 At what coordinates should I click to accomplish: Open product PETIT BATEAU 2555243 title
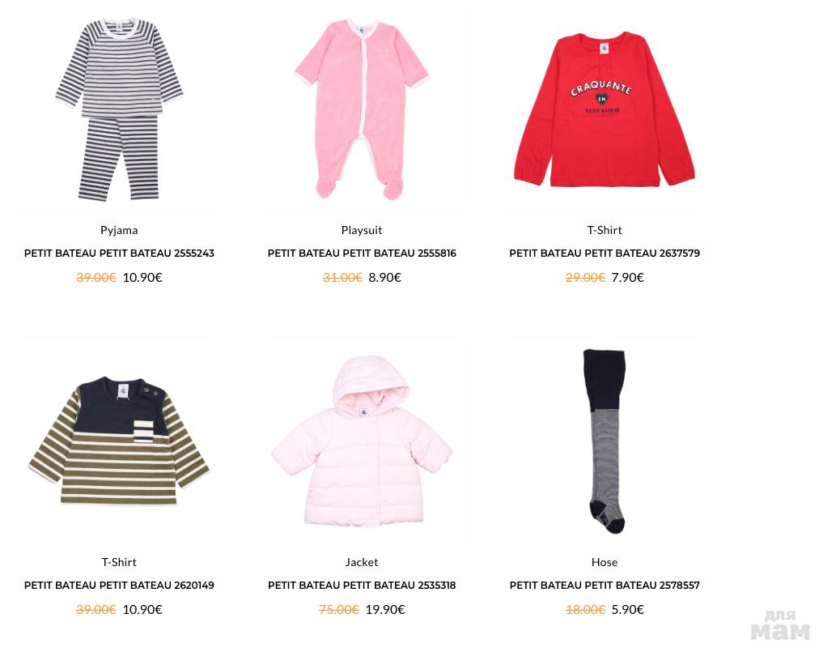tap(119, 254)
